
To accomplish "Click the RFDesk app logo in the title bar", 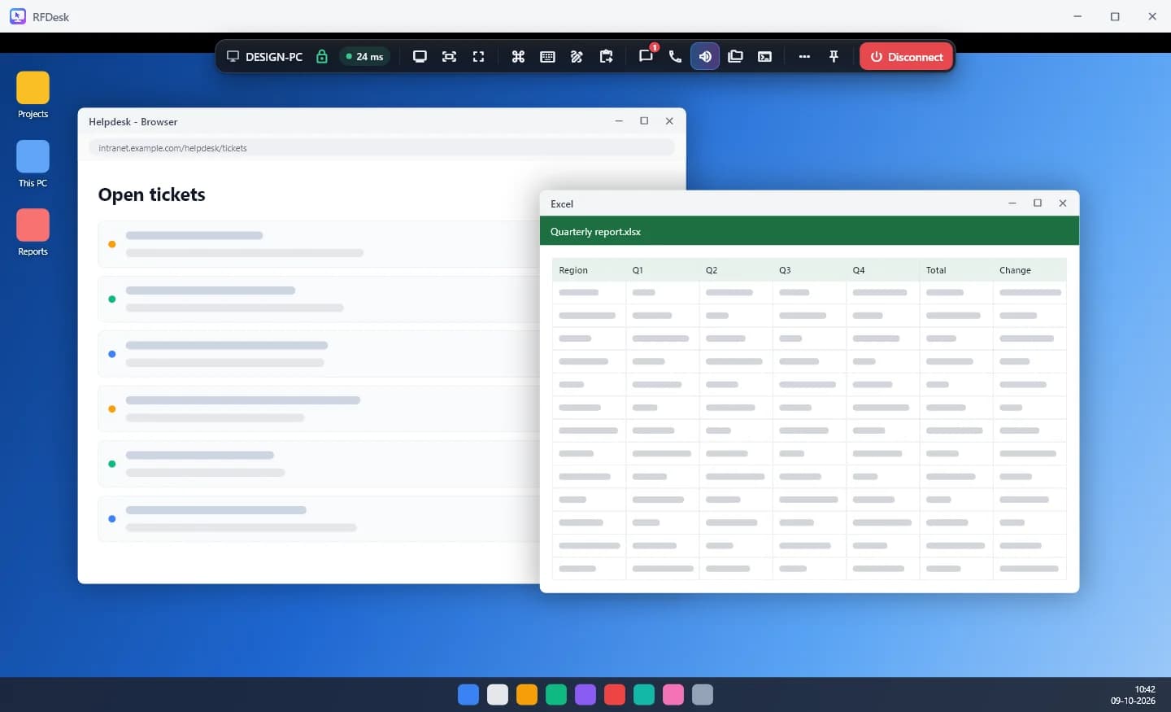I will [18, 16].
